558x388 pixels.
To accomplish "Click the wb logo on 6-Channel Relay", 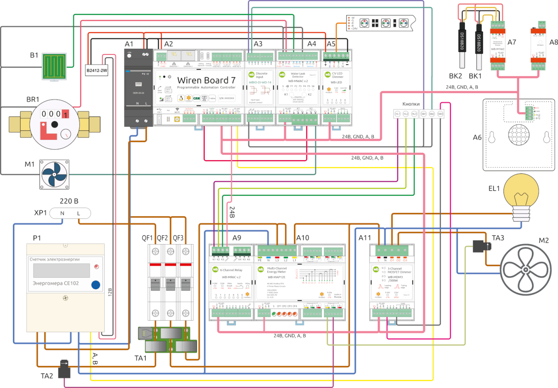I will coord(215,270).
